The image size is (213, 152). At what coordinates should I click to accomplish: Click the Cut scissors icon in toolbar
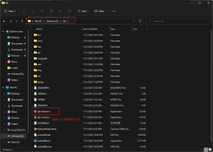(x=24, y=11)
